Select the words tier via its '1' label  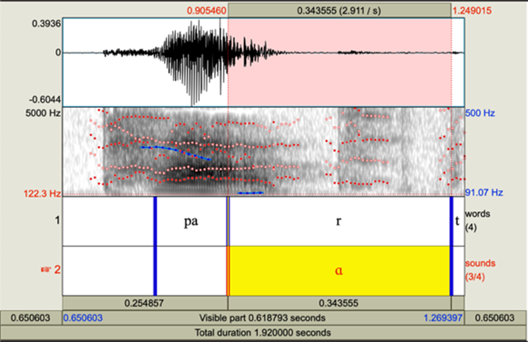[x=57, y=221]
